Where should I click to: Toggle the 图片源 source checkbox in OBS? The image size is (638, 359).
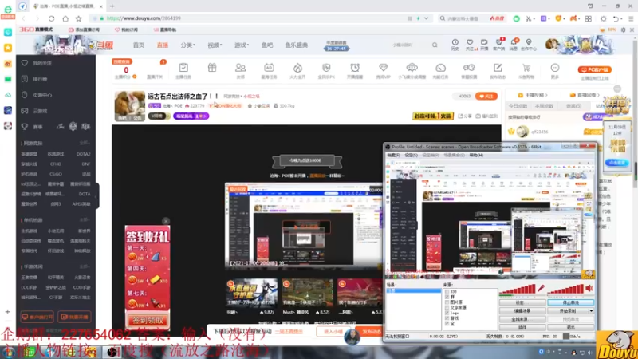pos(447,302)
